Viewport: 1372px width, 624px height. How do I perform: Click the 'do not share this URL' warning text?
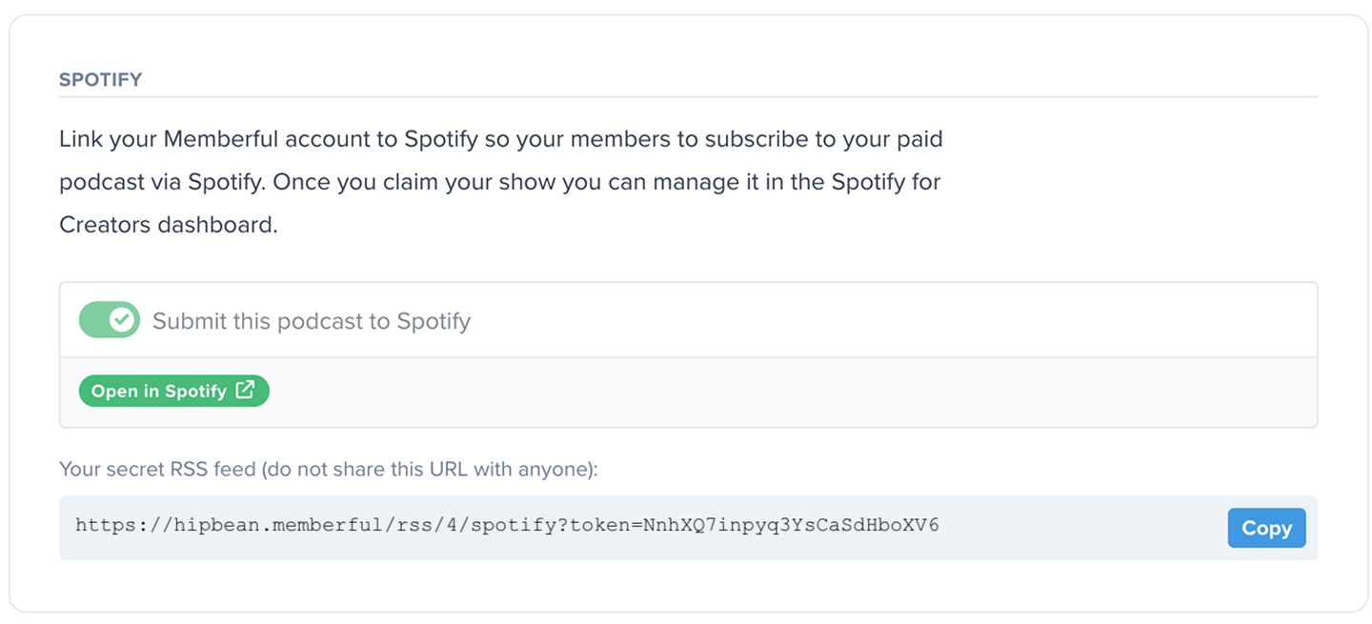click(x=381, y=469)
